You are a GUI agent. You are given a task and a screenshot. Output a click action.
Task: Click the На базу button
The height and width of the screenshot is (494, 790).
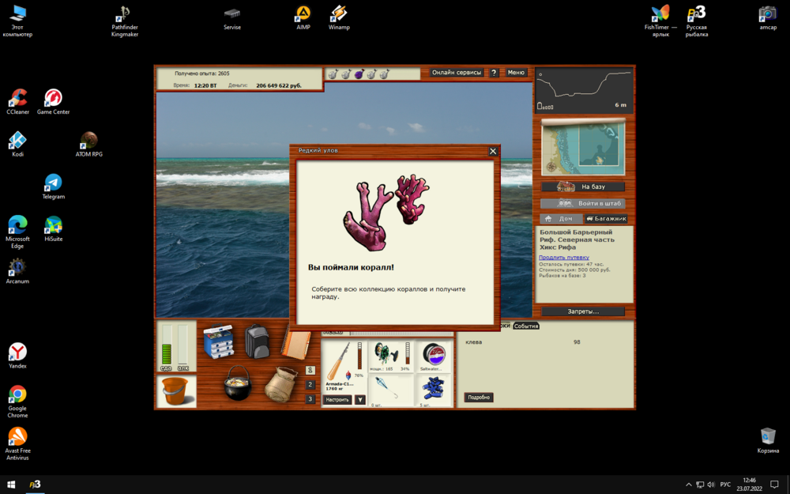(x=583, y=187)
